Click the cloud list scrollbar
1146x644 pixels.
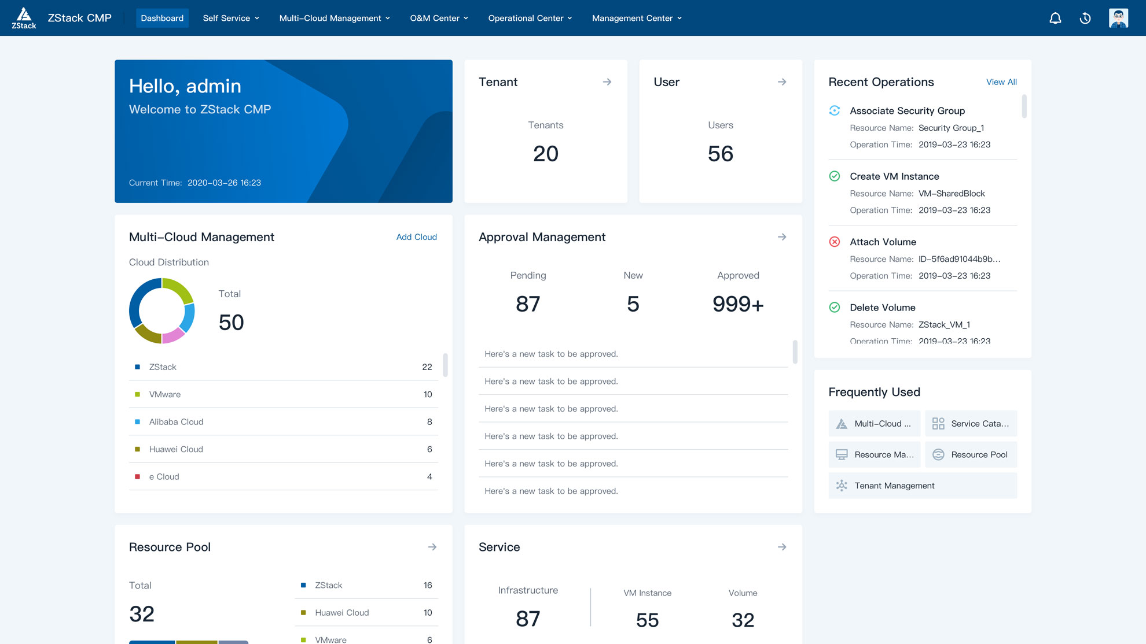pyautogui.click(x=445, y=365)
